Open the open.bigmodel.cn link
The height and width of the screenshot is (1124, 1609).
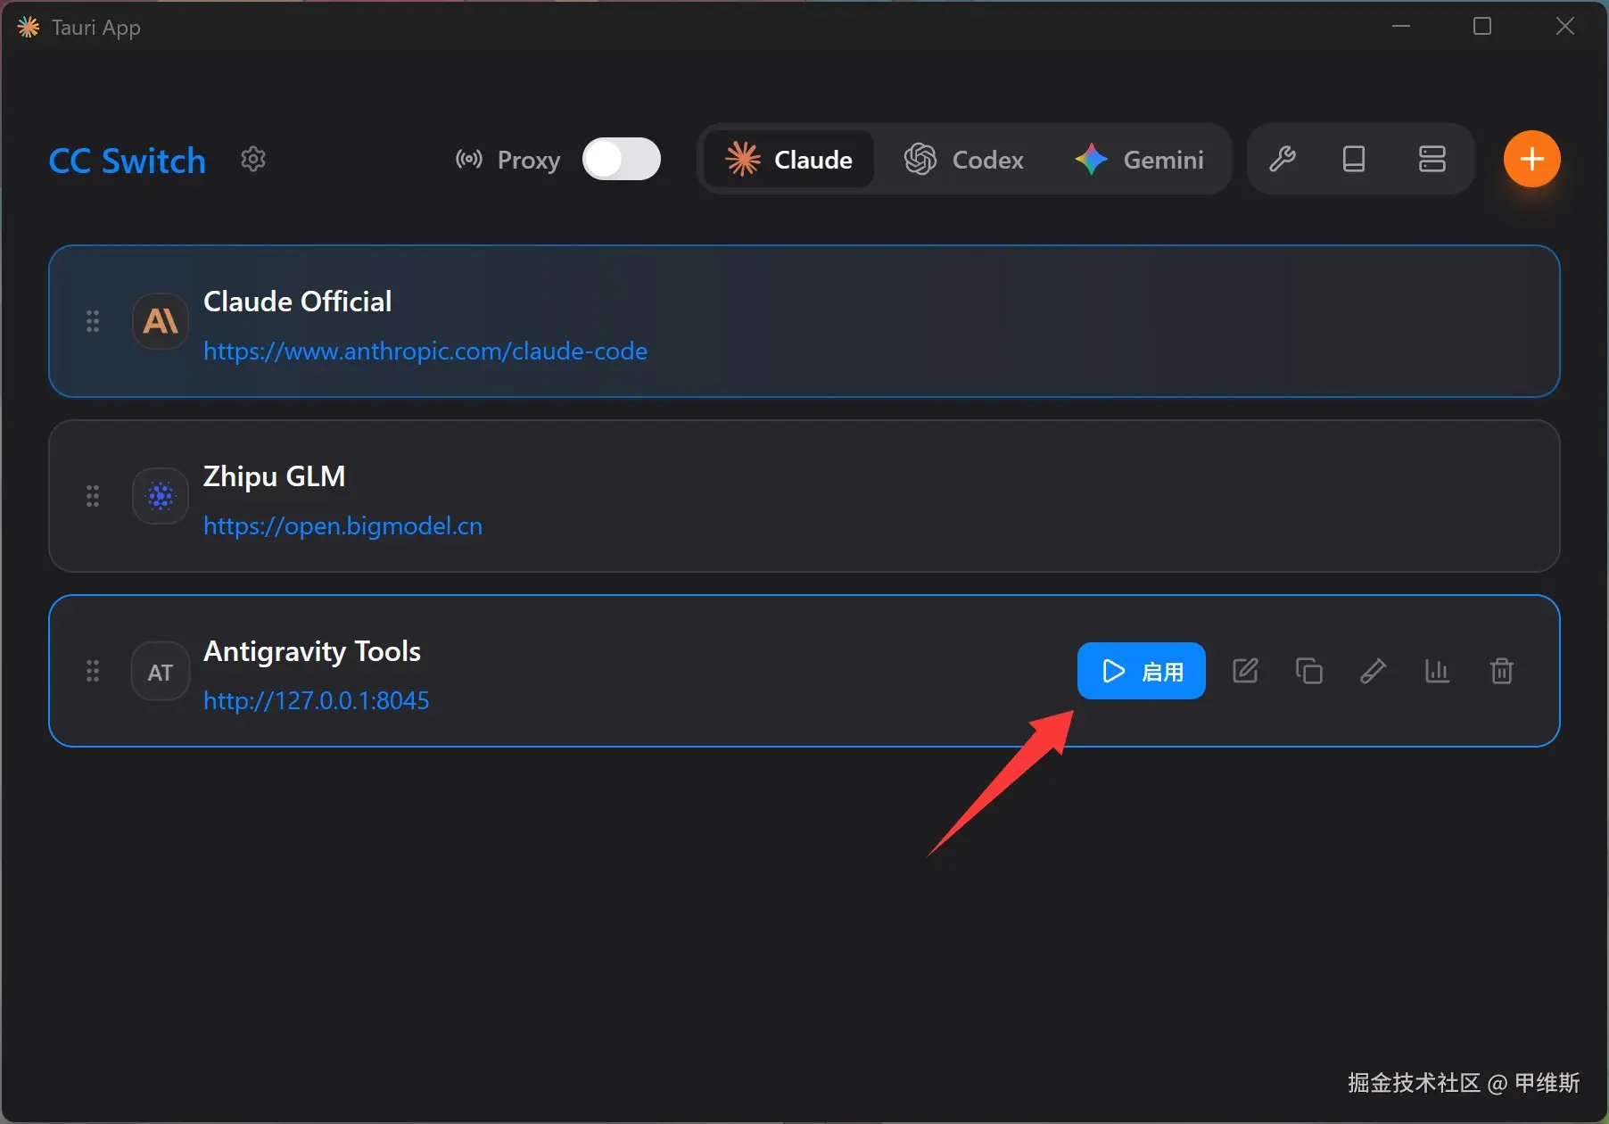click(x=343, y=526)
